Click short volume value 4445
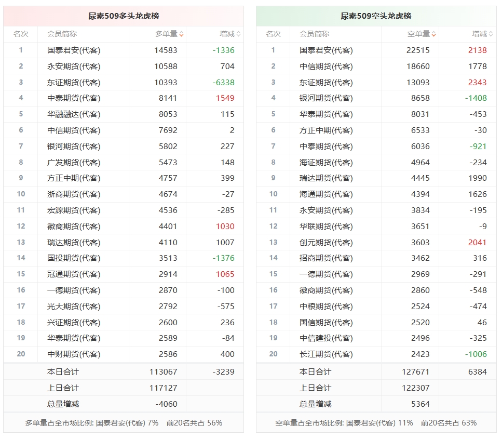Viewport: 502px width, 439px height. [420, 178]
